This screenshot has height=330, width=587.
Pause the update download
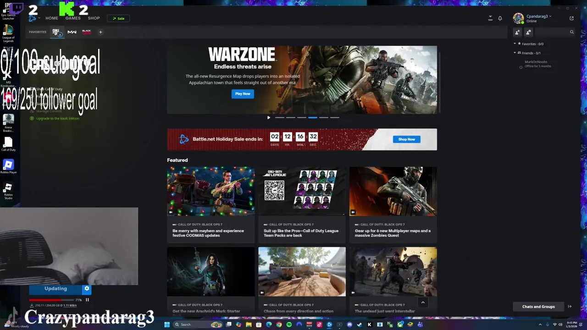[87, 300]
